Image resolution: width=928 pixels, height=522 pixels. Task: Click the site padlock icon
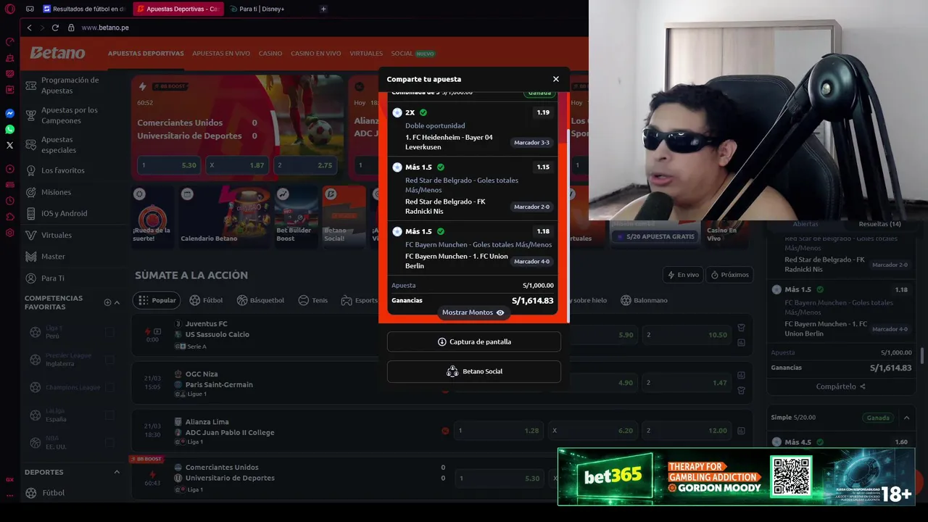tap(71, 28)
